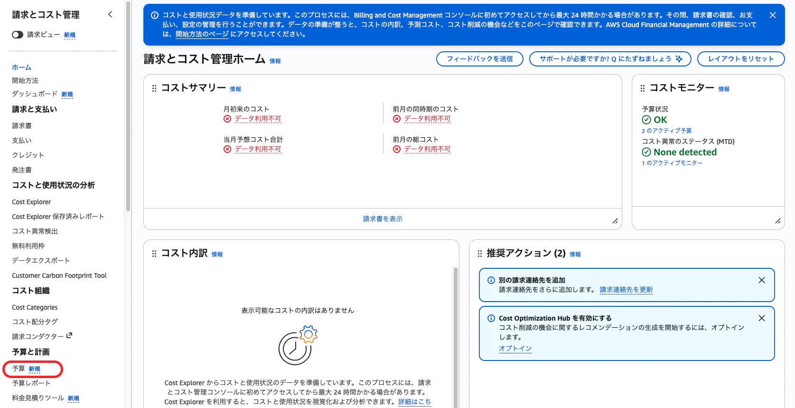Open 情報 link next to コストモニター
795x408 pixels.
(724, 89)
